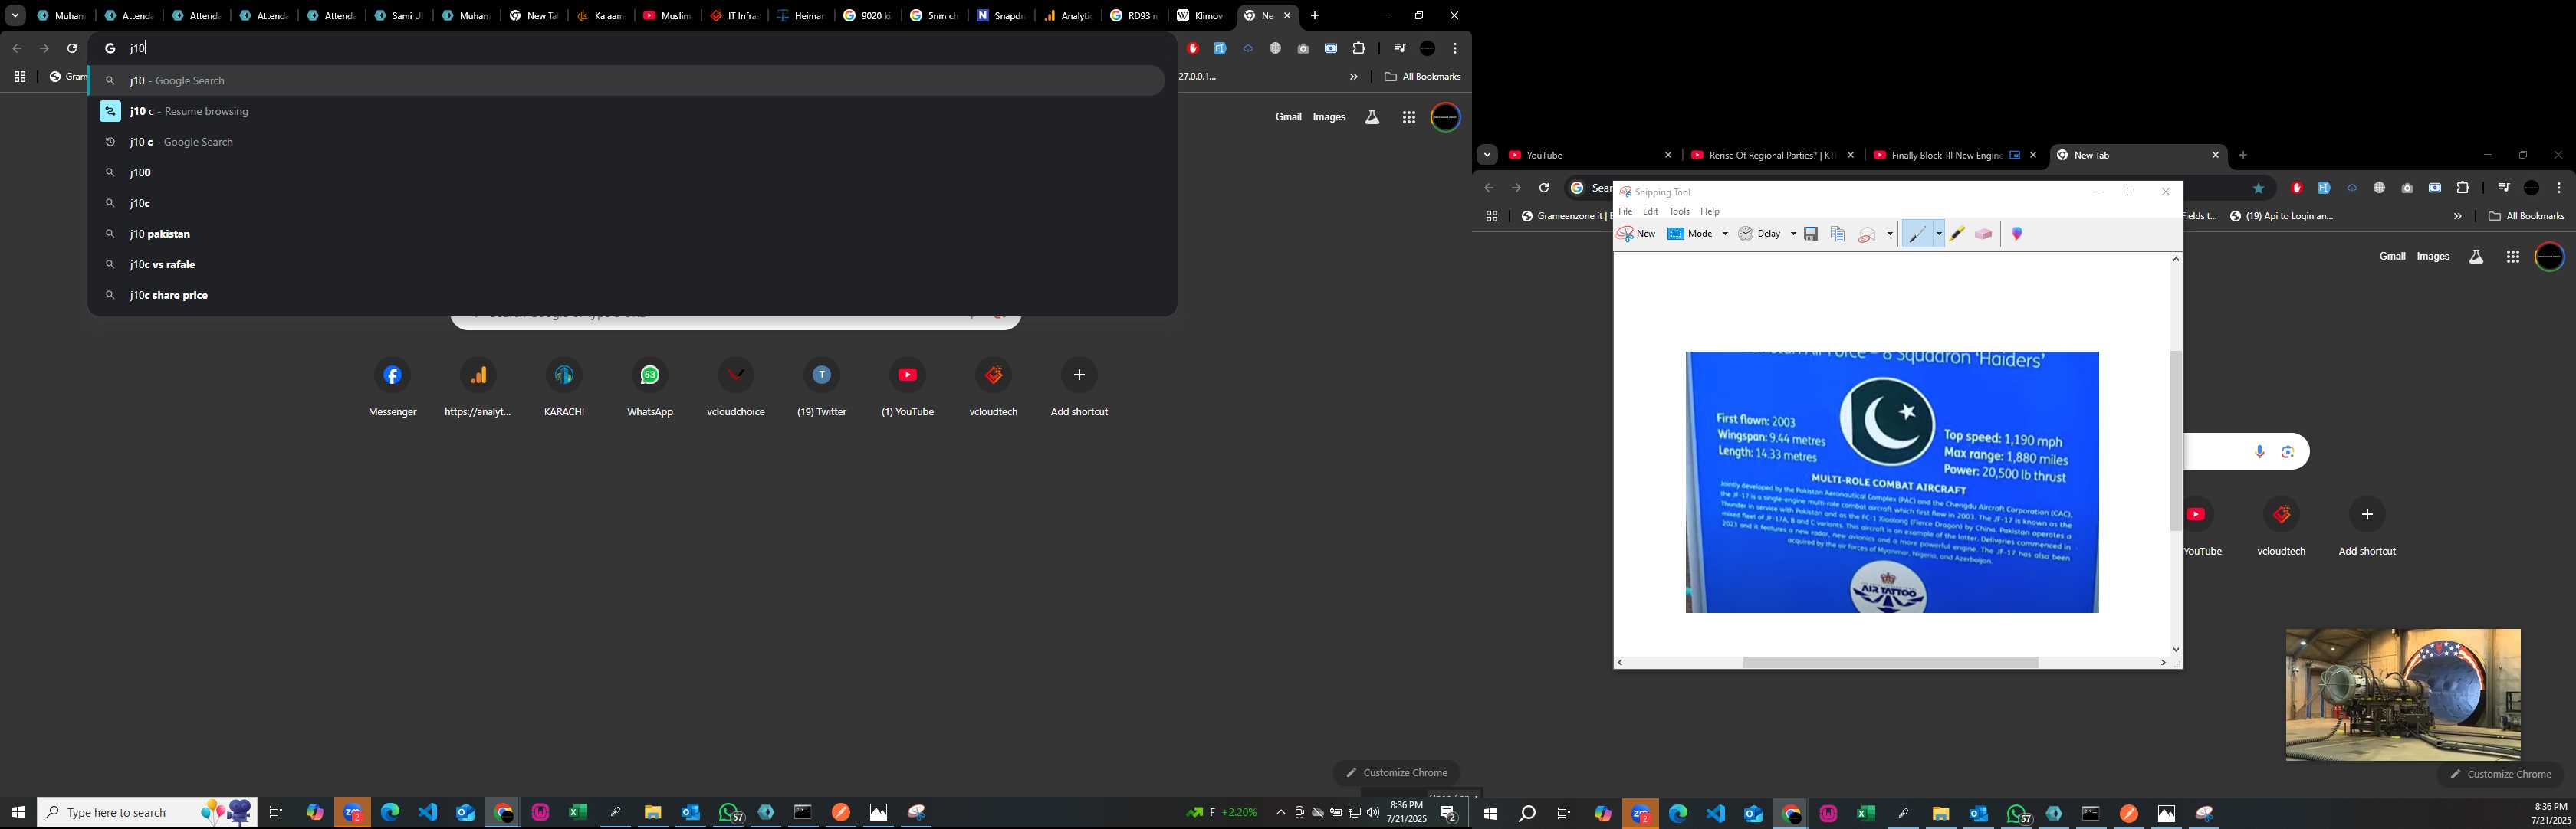Switch to the Kalaam tab
The height and width of the screenshot is (829, 2576).
click(600, 16)
